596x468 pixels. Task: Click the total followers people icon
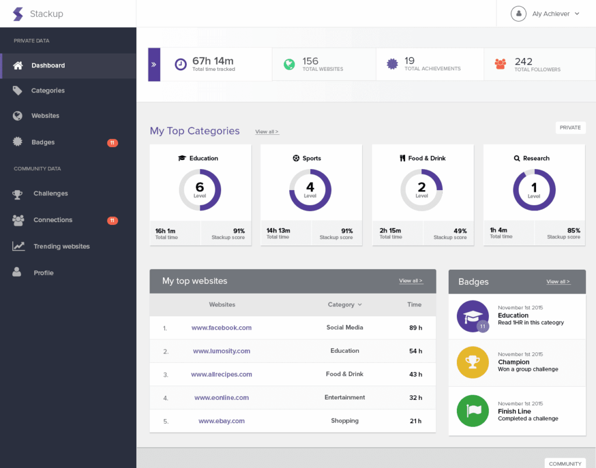(x=501, y=64)
